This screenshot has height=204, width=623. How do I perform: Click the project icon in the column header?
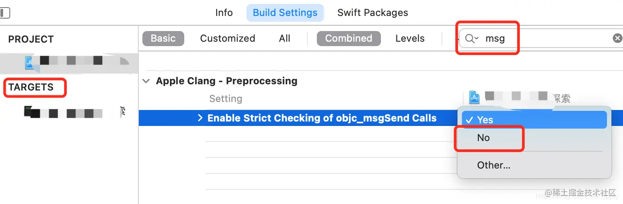pos(474,98)
